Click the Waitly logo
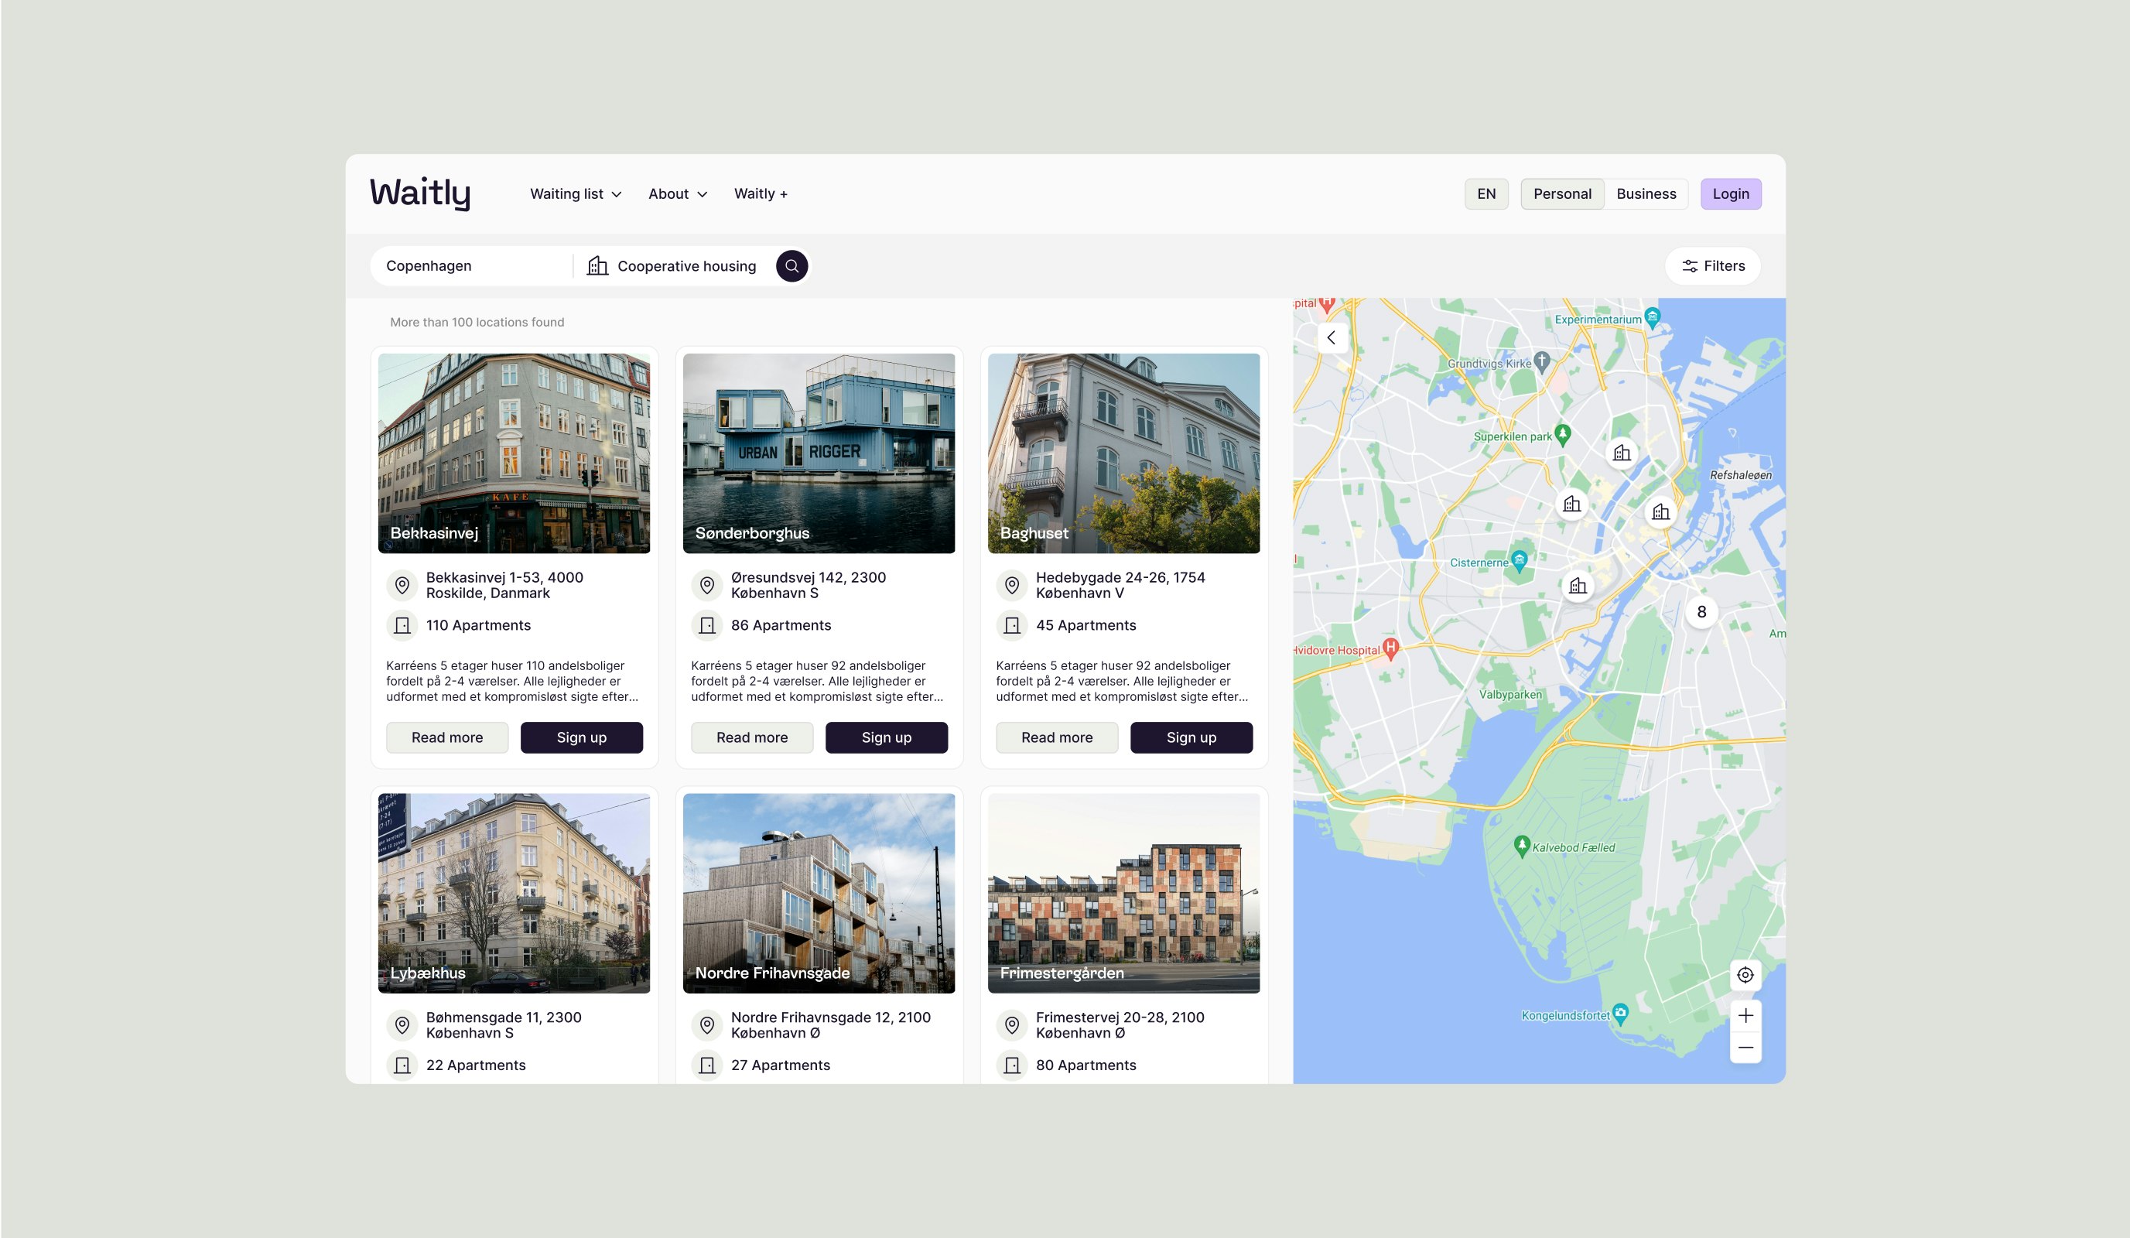 pos(420,193)
